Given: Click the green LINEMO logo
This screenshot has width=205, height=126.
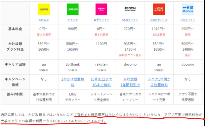Looking at the screenshot, I should [x=73, y=9].
